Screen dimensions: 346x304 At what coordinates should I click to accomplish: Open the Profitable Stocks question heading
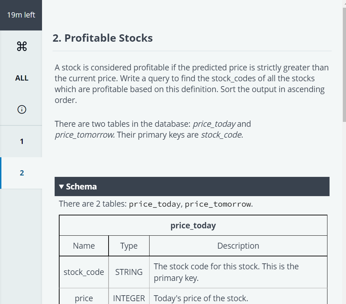tap(103, 38)
